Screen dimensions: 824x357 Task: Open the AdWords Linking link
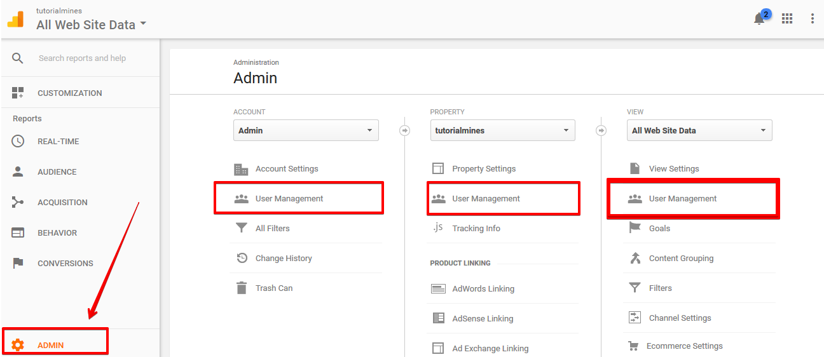pyautogui.click(x=483, y=288)
